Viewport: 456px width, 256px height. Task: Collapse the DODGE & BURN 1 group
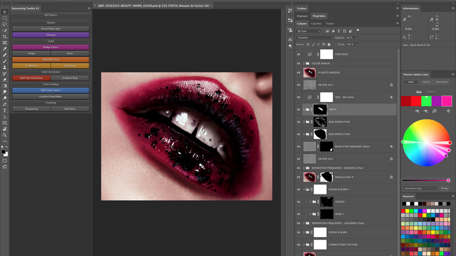pos(304,189)
